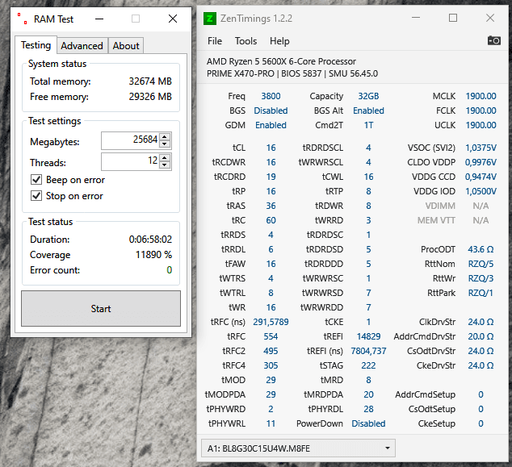Click the Freq value 3800
The width and height of the screenshot is (512, 467).
click(x=271, y=96)
